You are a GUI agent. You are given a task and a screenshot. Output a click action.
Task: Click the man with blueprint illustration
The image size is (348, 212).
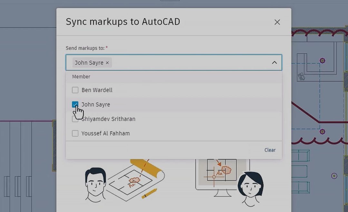tap(124, 180)
